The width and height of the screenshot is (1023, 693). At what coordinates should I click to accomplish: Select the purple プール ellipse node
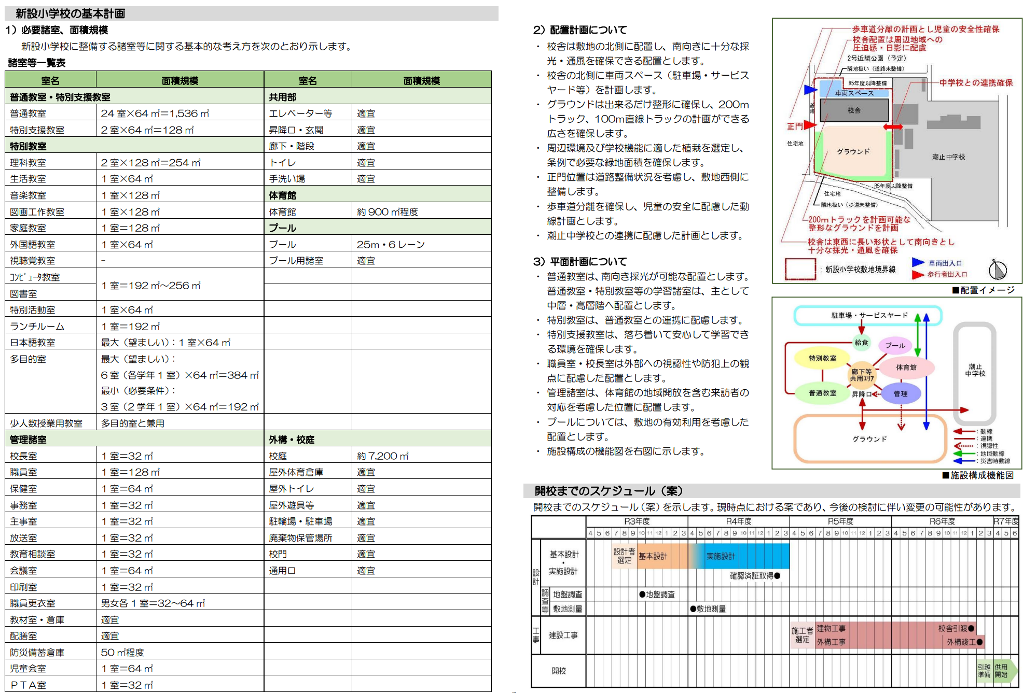point(895,345)
